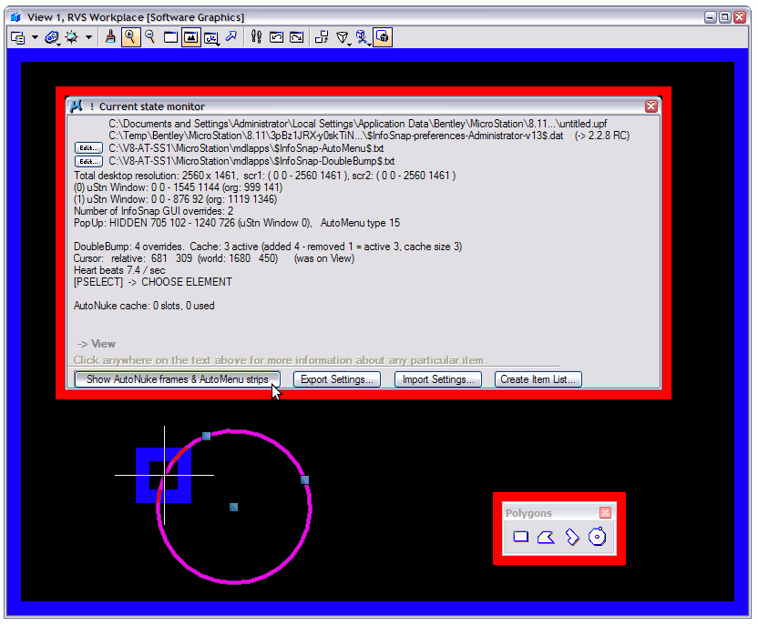Select the Zoom Out tool
The image size is (758, 625).
149,37
